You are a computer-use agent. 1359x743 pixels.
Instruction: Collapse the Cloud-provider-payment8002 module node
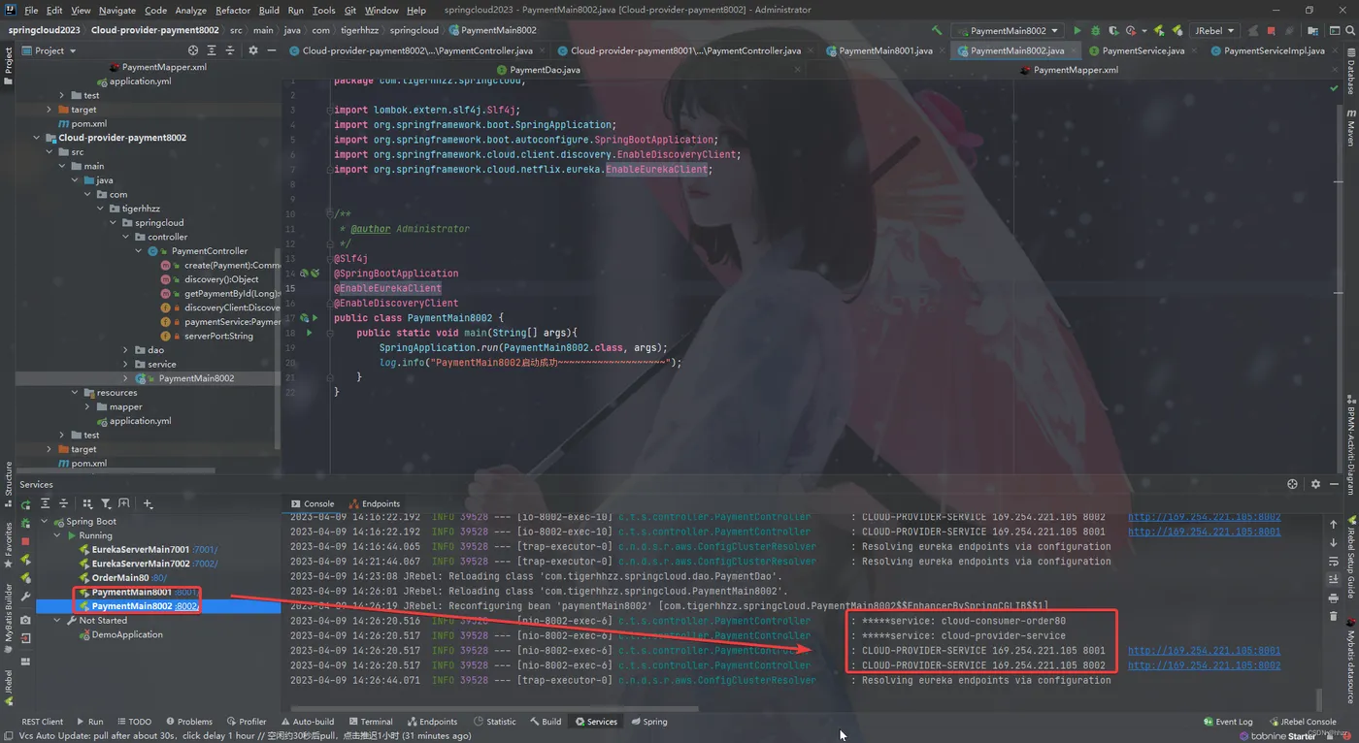38,138
